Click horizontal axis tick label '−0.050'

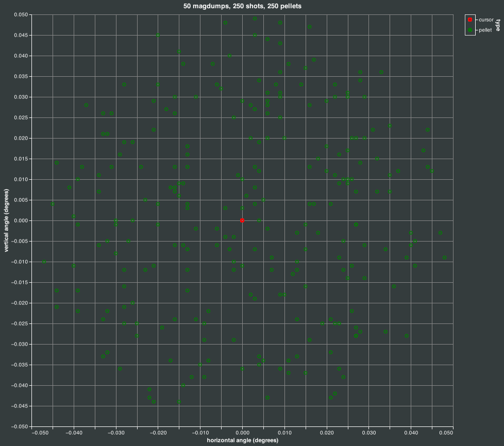pos(40,433)
